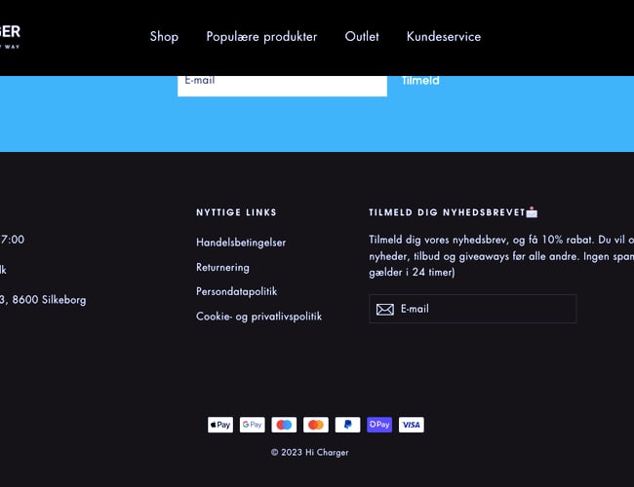Click the Maestro payment icon
634x487 pixels.
[284, 425]
